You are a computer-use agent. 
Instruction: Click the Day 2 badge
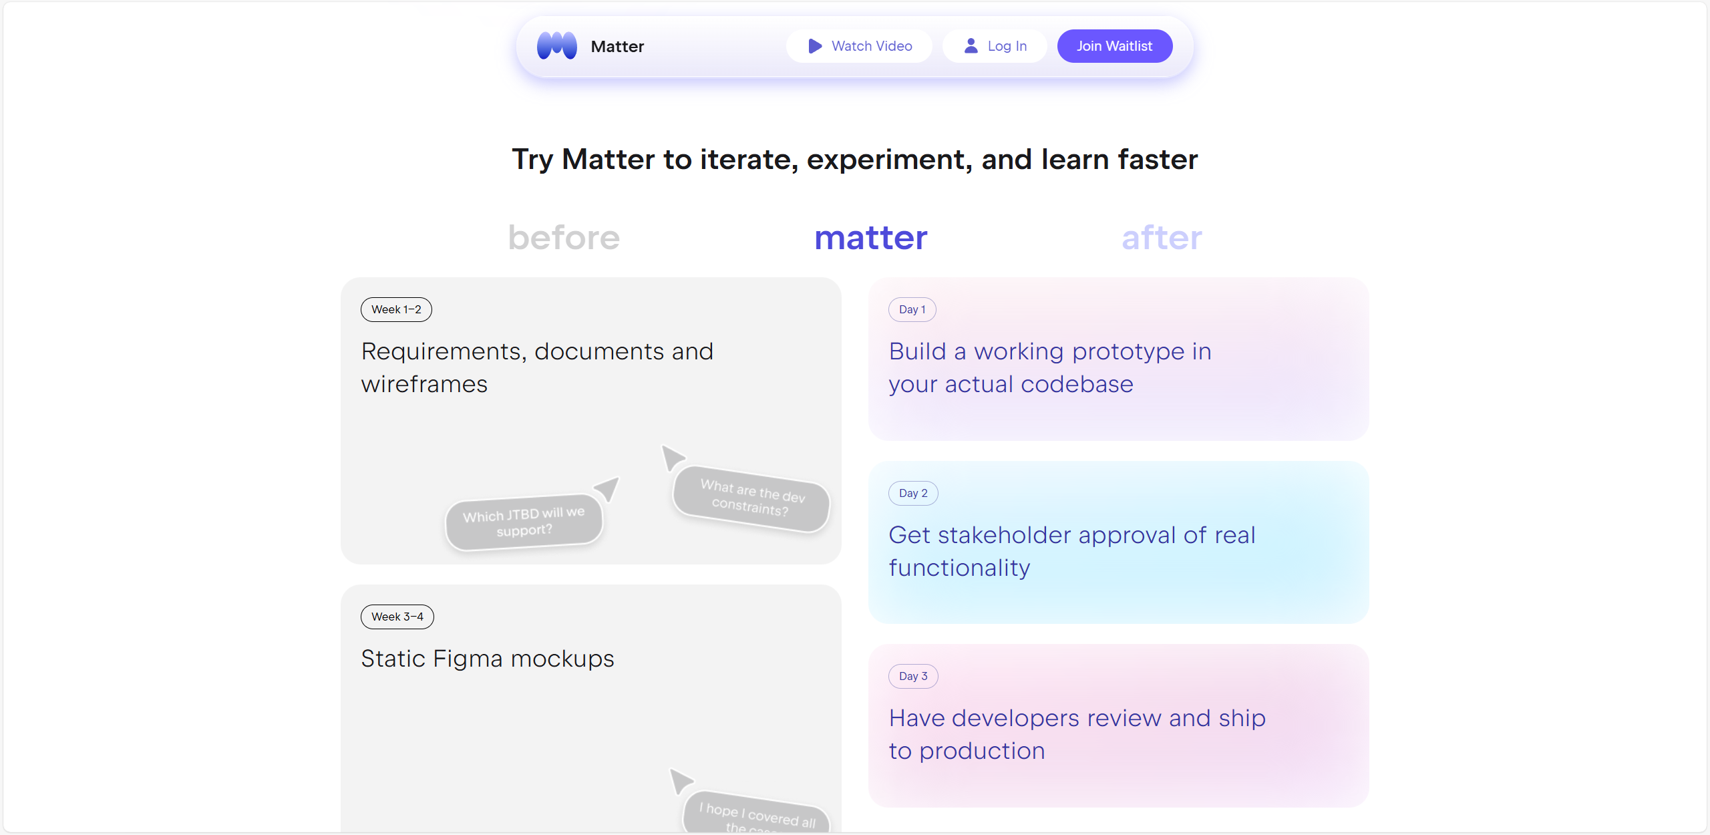pyautogui.click(x=913, y=493)
